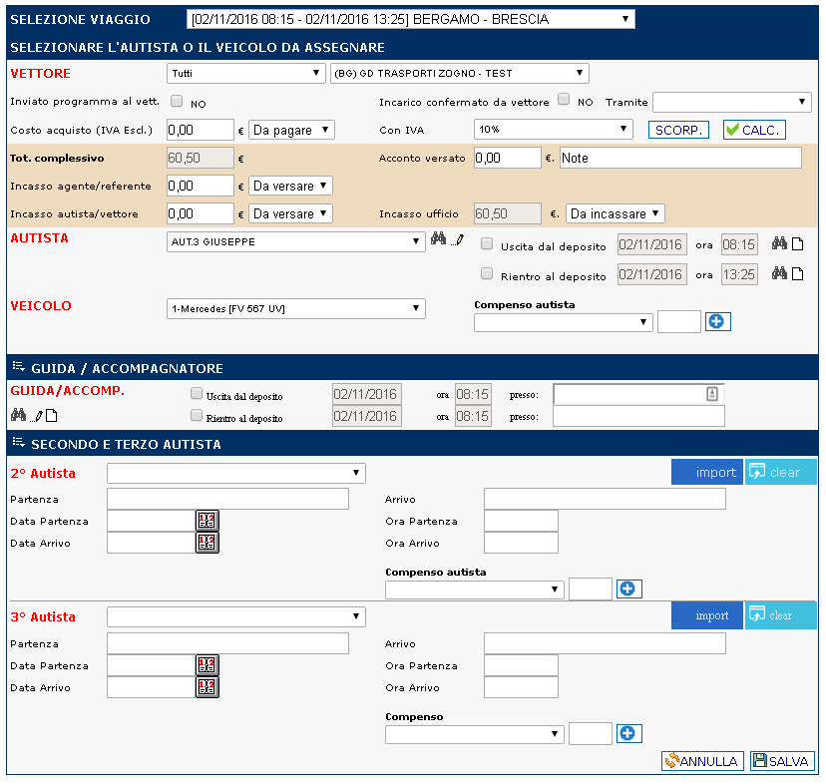Collapse the SECONDO E TERZO AUTISTA section header

click(18, 443)
